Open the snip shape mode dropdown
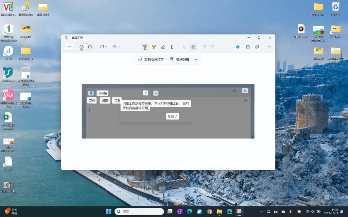348x217 pixels. point(103,47)
